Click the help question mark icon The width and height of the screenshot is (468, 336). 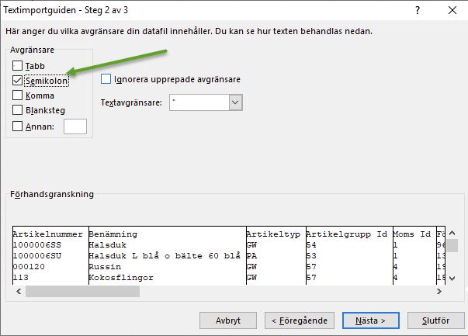[x=418, y=12]
